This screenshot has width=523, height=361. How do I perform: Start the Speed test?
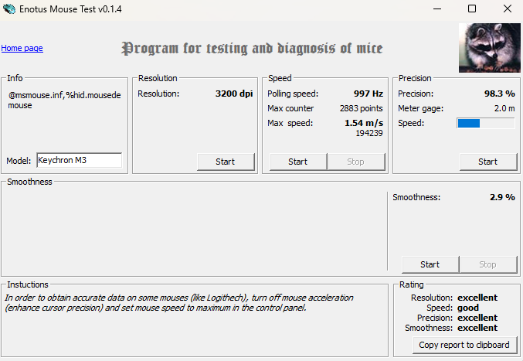click(x=298, y=162)
